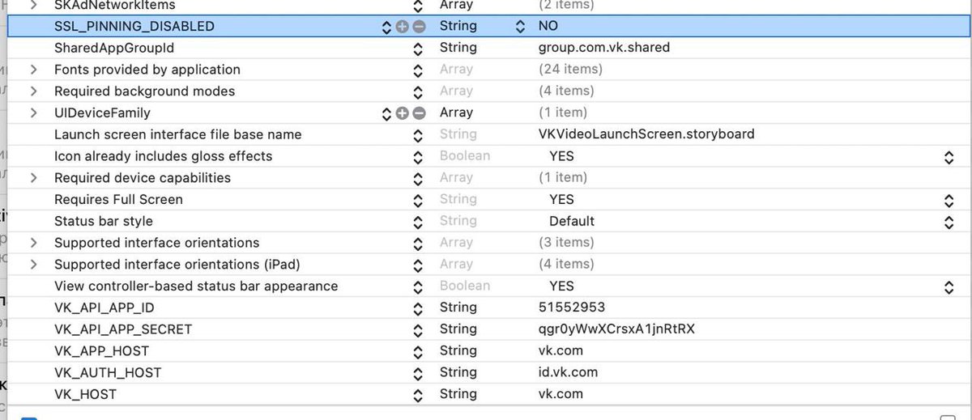The image size is (972, 420).
Task: Open key stepper on Required device capabilities row
Action: pyautogui.click(x=418, y=178)
